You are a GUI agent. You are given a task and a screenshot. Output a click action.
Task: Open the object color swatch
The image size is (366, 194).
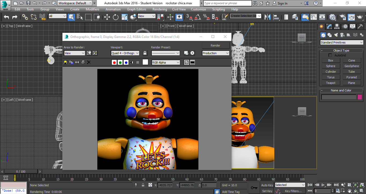coord(360,97)
